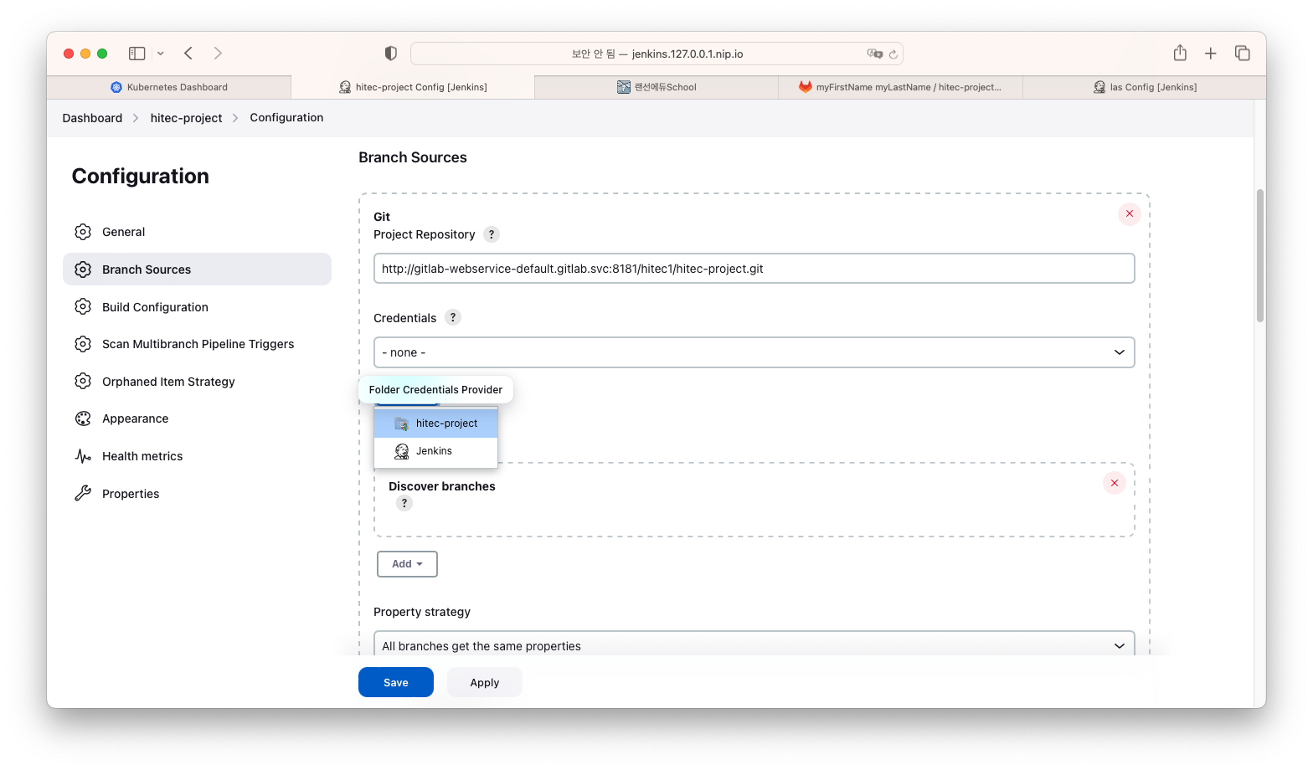Go forward with the browser forward arrow

(218, 54)
